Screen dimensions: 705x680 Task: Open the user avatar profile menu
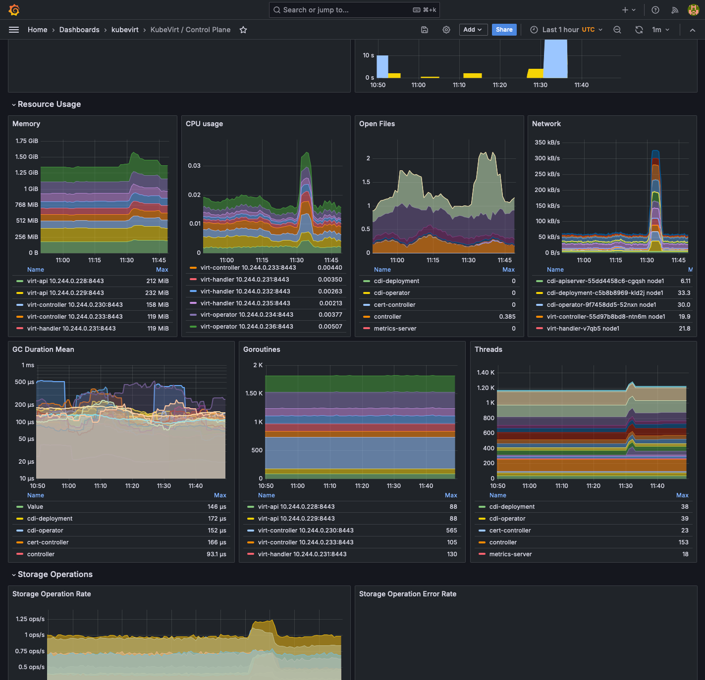[694, 10]
